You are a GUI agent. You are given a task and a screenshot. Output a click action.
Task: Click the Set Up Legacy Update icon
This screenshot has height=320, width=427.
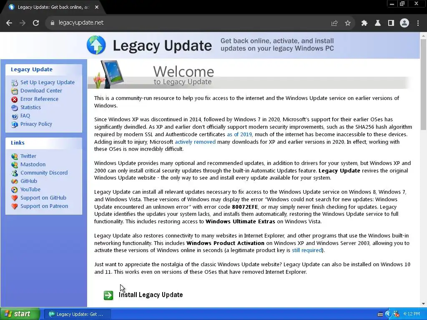pos(15,82)
